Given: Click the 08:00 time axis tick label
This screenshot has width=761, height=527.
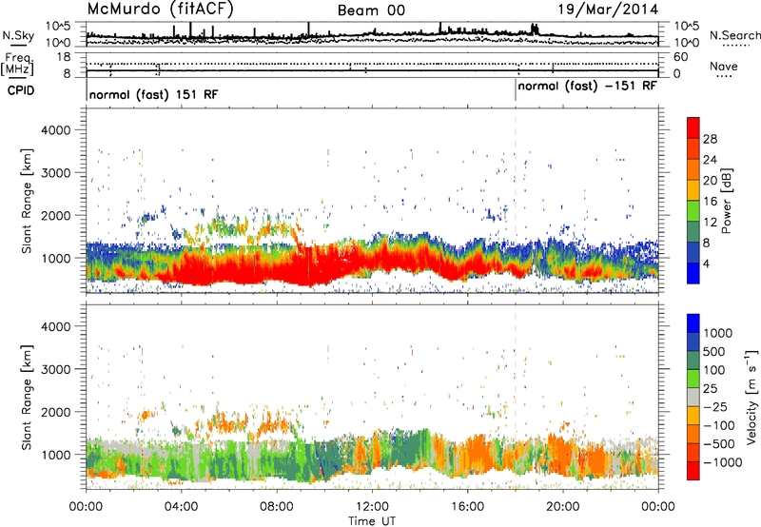Looking at the screenshot, I should click(277, 507).
